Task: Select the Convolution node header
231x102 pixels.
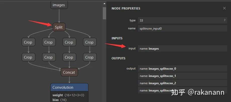Action: [x=69, y=87]
